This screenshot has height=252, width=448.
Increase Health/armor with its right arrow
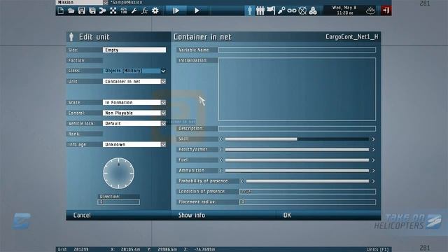[373, 149]
